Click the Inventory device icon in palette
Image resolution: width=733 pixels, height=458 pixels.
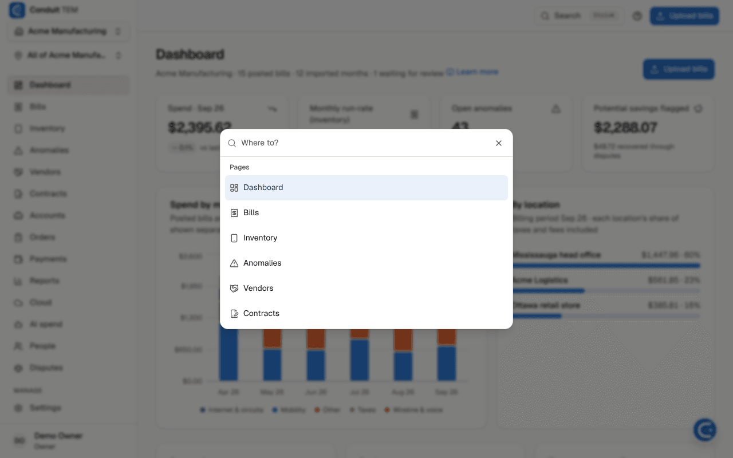tap(234, 238)
